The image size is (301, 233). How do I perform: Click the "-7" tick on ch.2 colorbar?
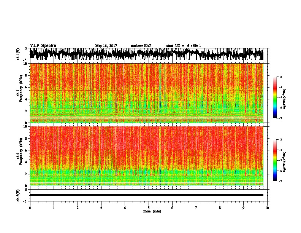(280, 181)
